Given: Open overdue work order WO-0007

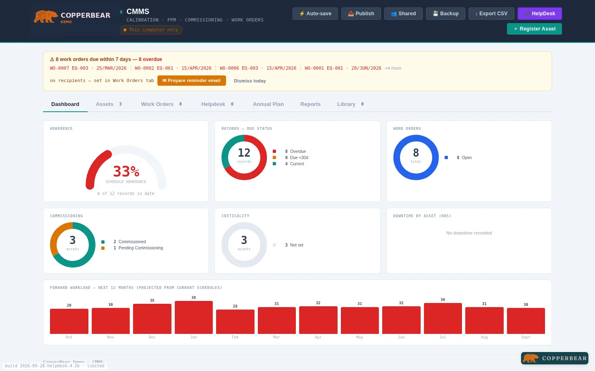Looking at the screenshot, I should (x=88, y=68).
